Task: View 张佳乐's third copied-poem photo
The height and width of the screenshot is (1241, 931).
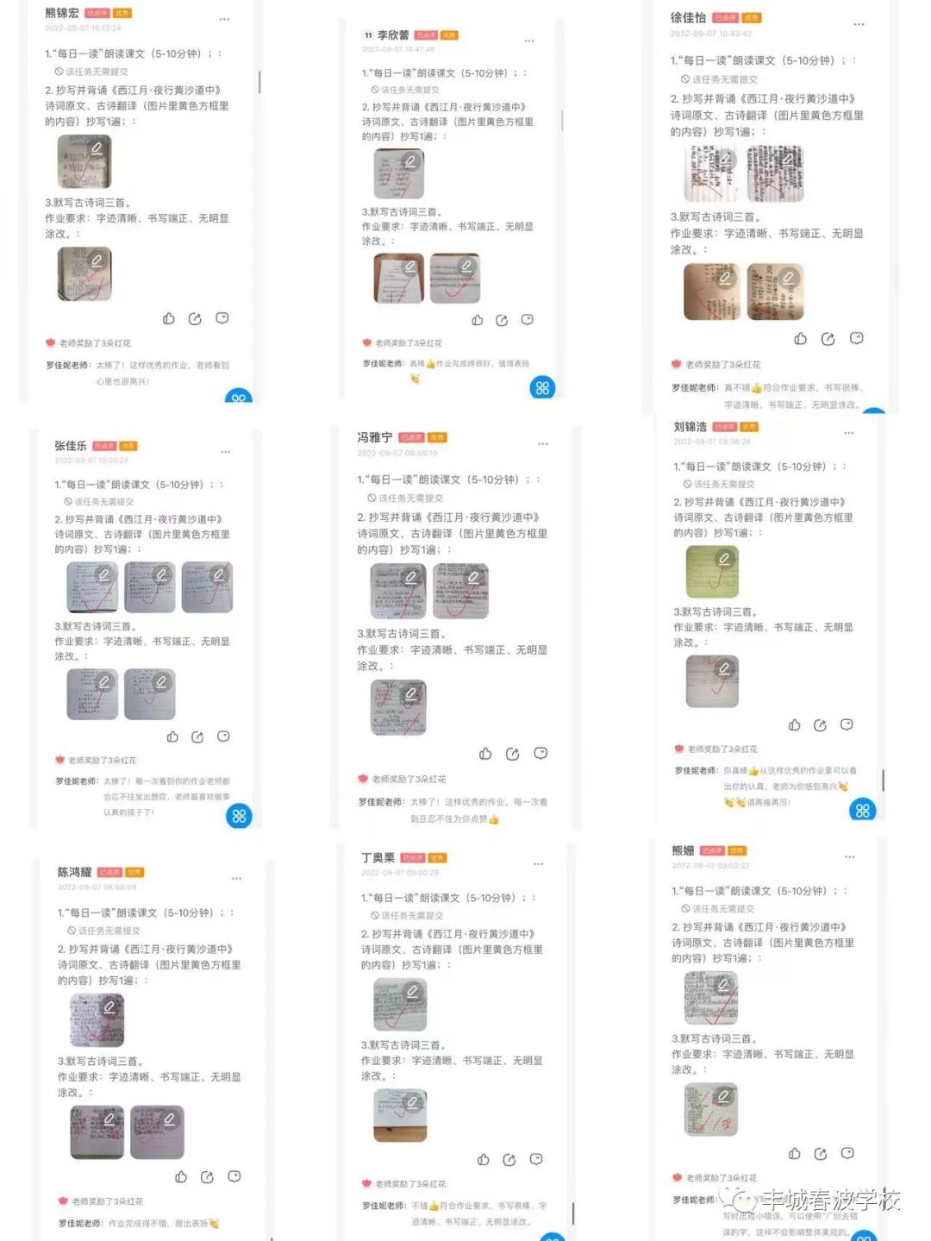Action: point(207,587)
